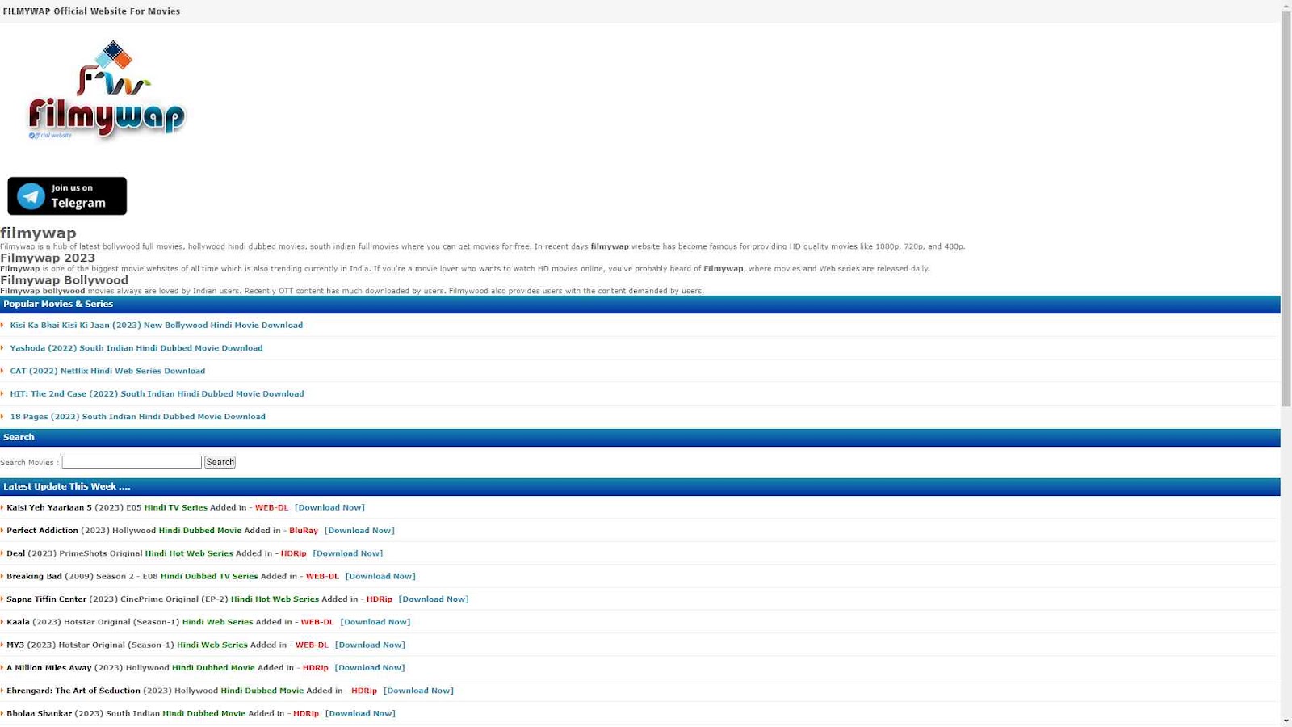Download Now for Kaala Hotstar series
This screenshot has height=727, width=1292.
[375, 622]
